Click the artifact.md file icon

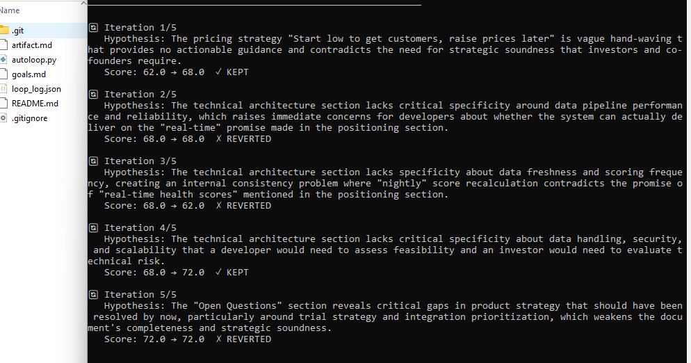(x=4, y=45)
